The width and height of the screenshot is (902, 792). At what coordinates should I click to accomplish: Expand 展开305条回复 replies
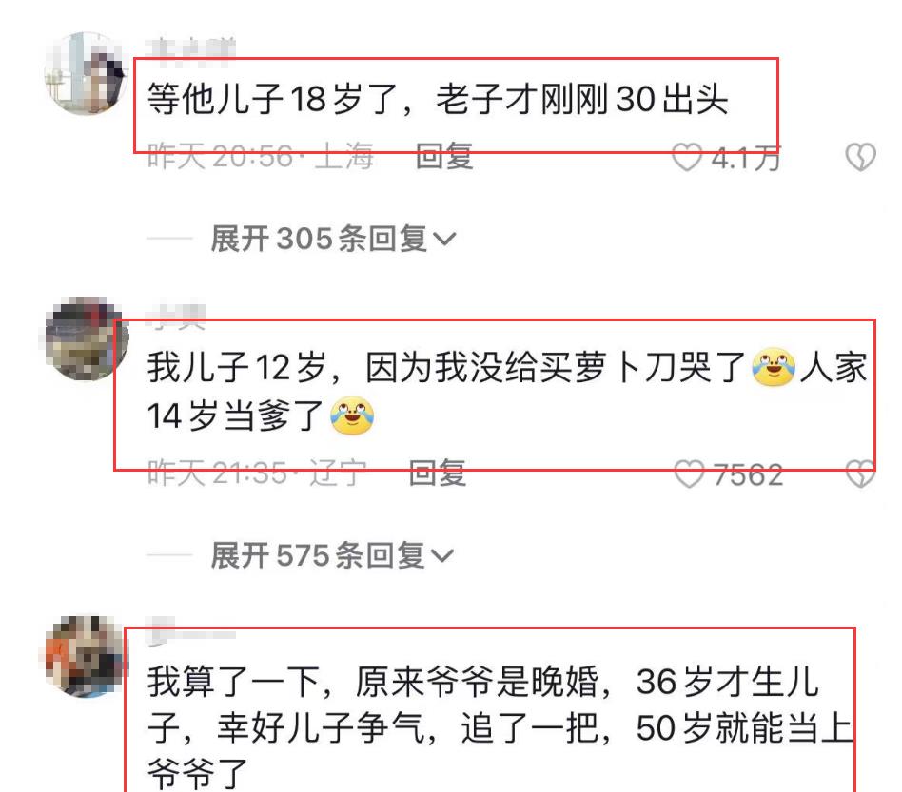tap(332, 239)
